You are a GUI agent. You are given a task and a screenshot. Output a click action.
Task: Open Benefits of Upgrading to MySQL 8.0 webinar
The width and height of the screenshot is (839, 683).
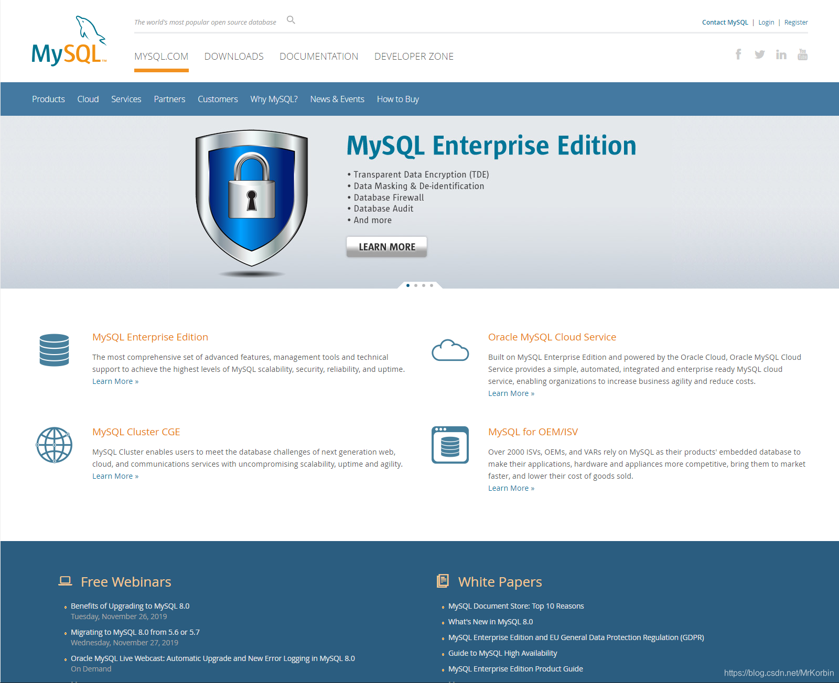[130, 606]
